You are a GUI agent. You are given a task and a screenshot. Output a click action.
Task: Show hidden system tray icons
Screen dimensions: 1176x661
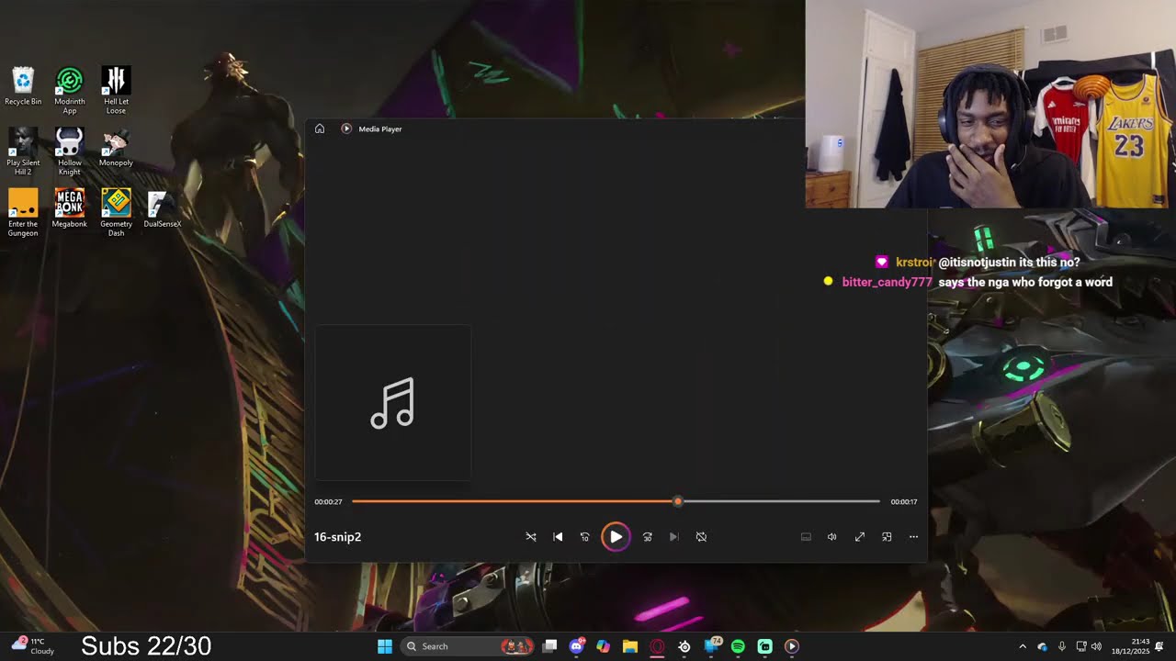pos(1023,646)
